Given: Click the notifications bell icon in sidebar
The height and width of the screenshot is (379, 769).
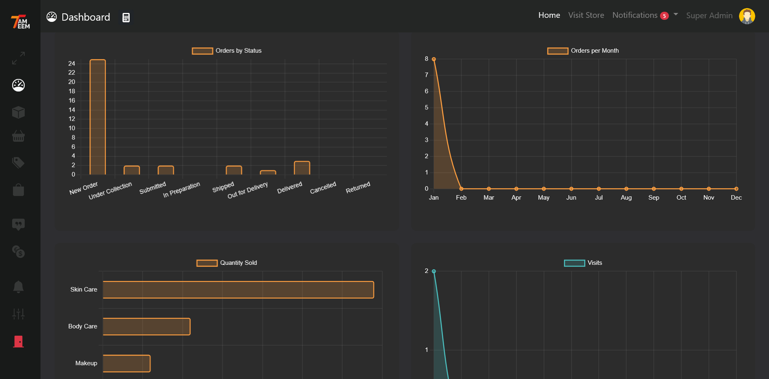Looking at the screenshot, I should (18, 287).
